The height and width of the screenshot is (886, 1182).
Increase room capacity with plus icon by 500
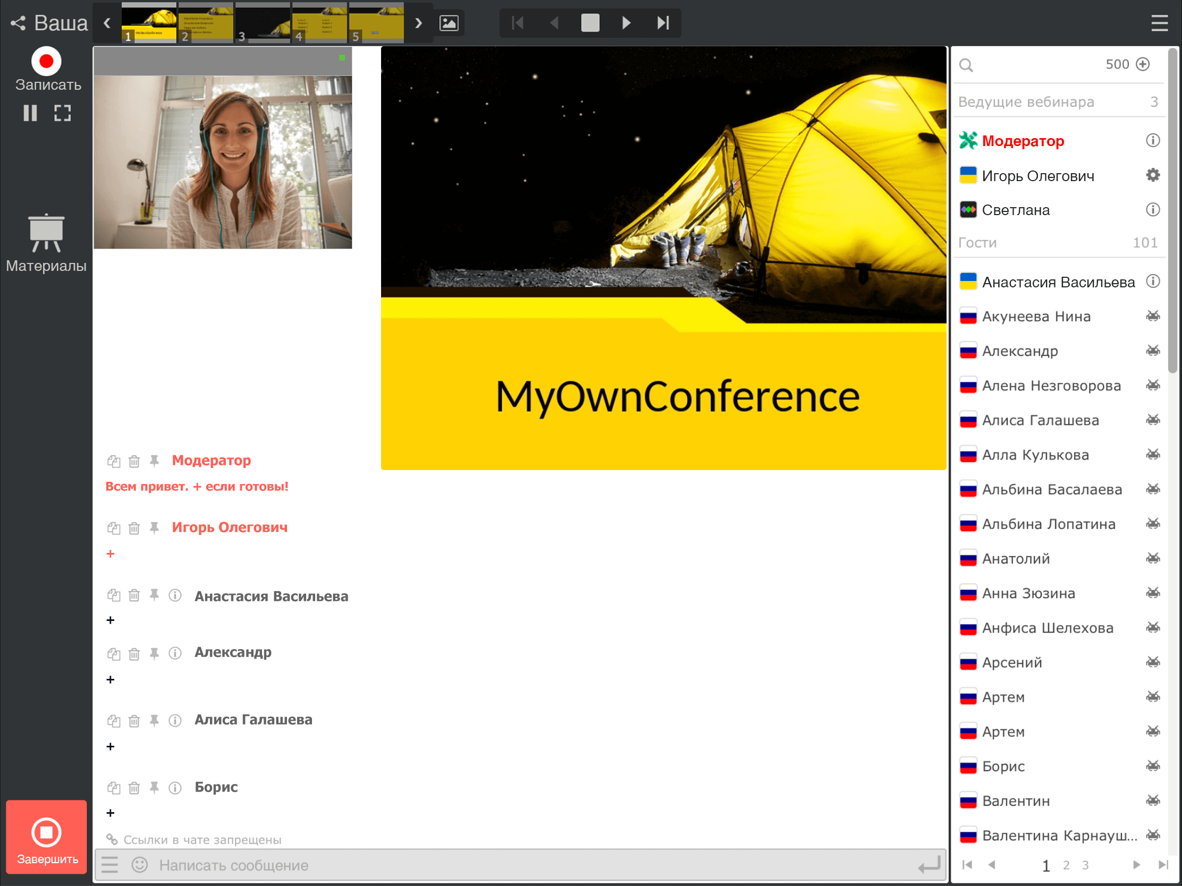pyautogui.click(x=1143, y=64)
